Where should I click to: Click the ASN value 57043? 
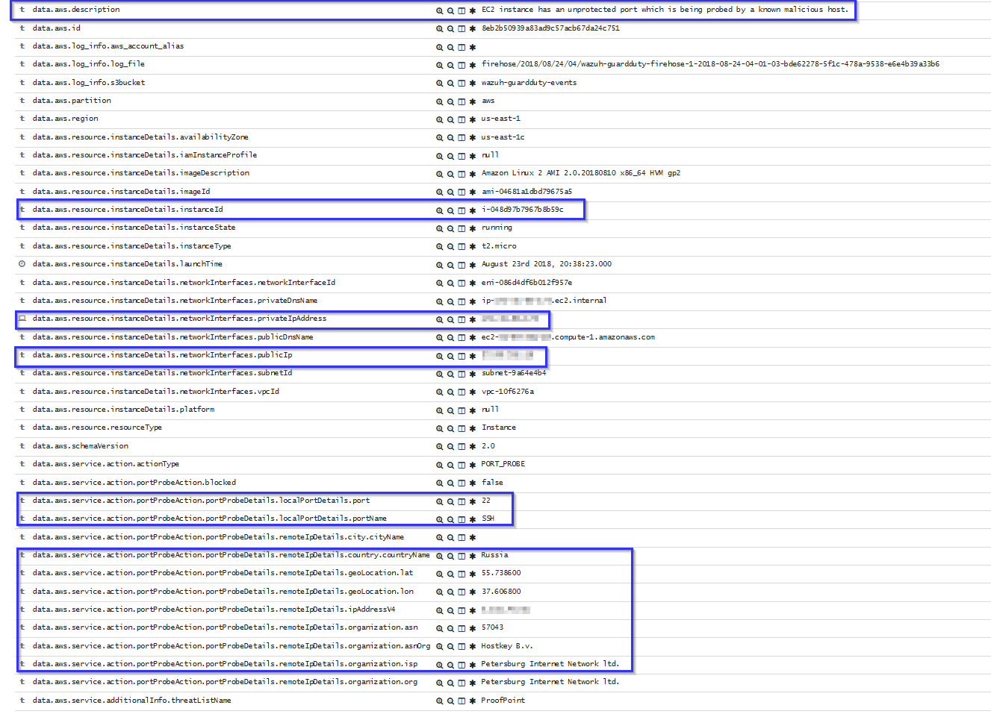(x=492, y=627)
